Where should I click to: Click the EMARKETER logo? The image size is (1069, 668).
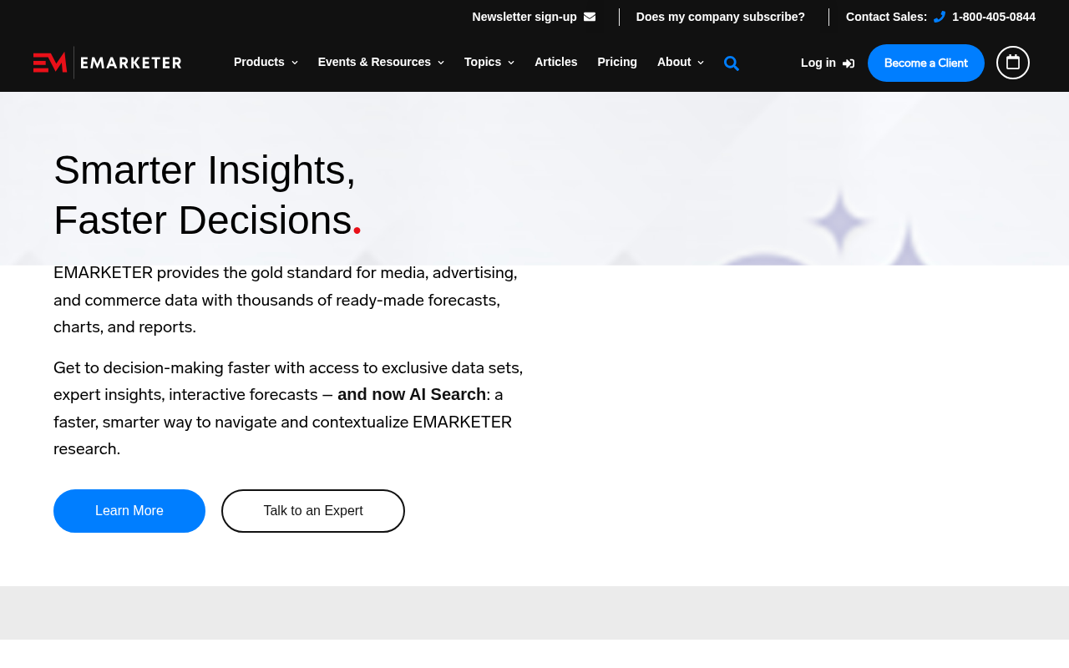[x=107, y=63]
